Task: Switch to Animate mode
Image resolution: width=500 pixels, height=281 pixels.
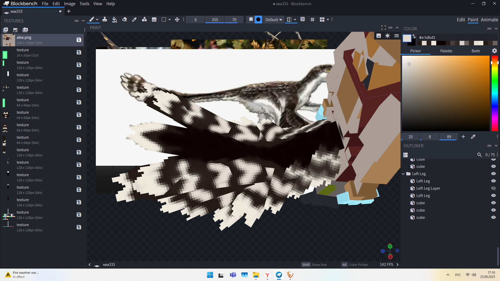Action: pos(489,20)
